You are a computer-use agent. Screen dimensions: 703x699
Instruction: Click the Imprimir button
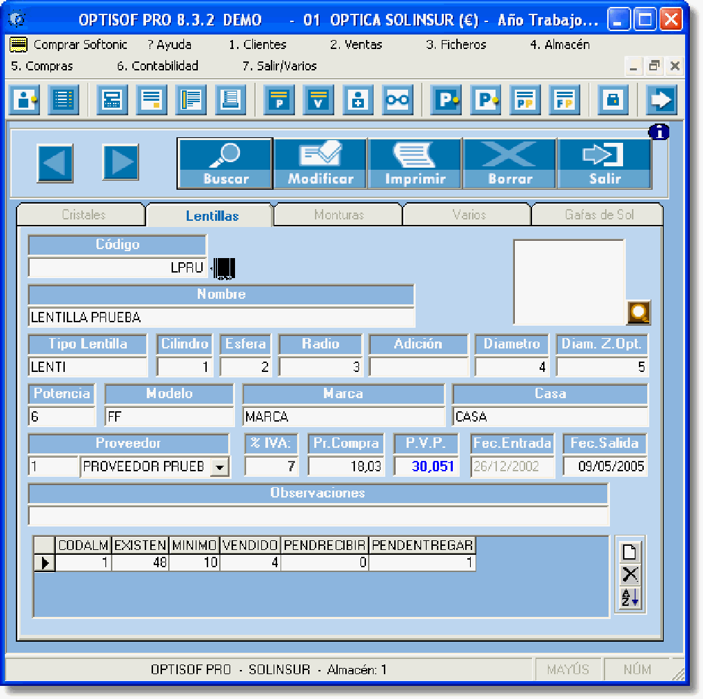(x=414, y=163)
